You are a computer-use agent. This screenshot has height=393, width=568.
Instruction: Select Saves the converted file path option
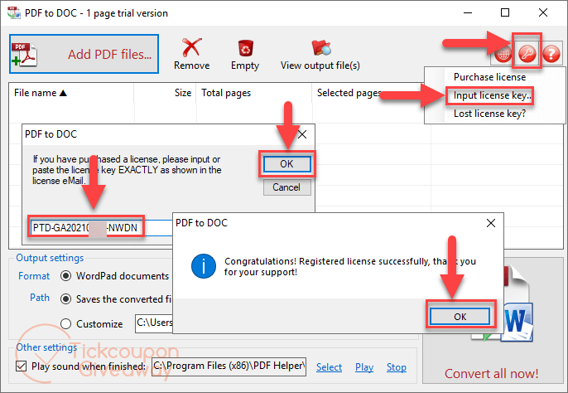65,299
